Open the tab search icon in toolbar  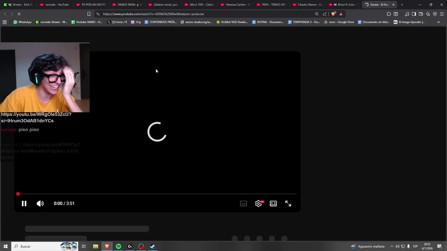[396, 14]
